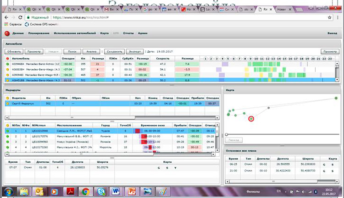Click the red-circled stop marker on the map
Viewport: 344px width, 198px height.
251,119
